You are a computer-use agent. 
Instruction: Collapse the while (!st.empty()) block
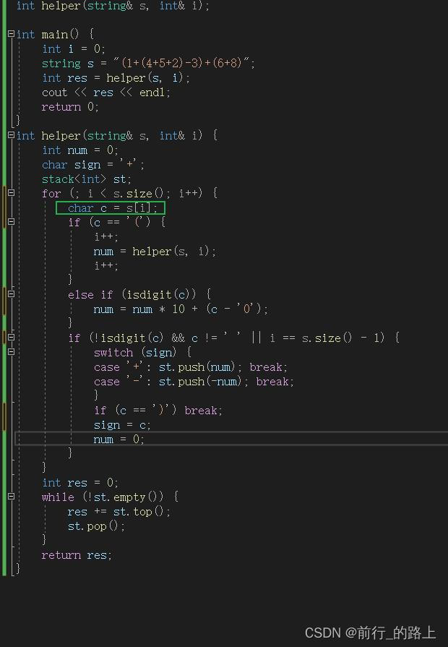11,496
